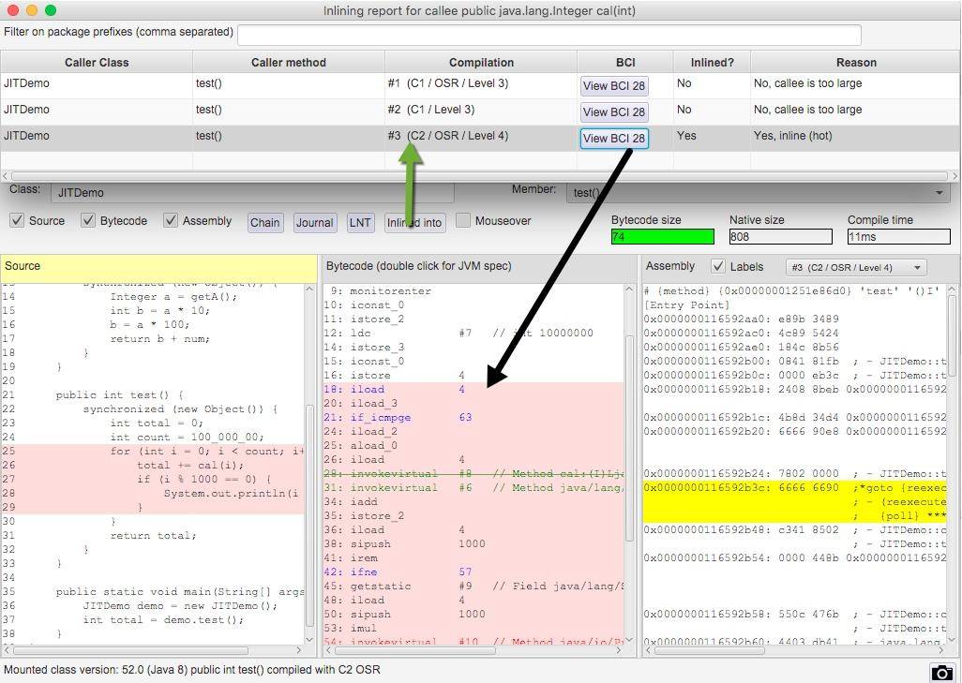Focus the package prefixes filter field
This screenshot has height=683, width=962.
click(549, 35)
